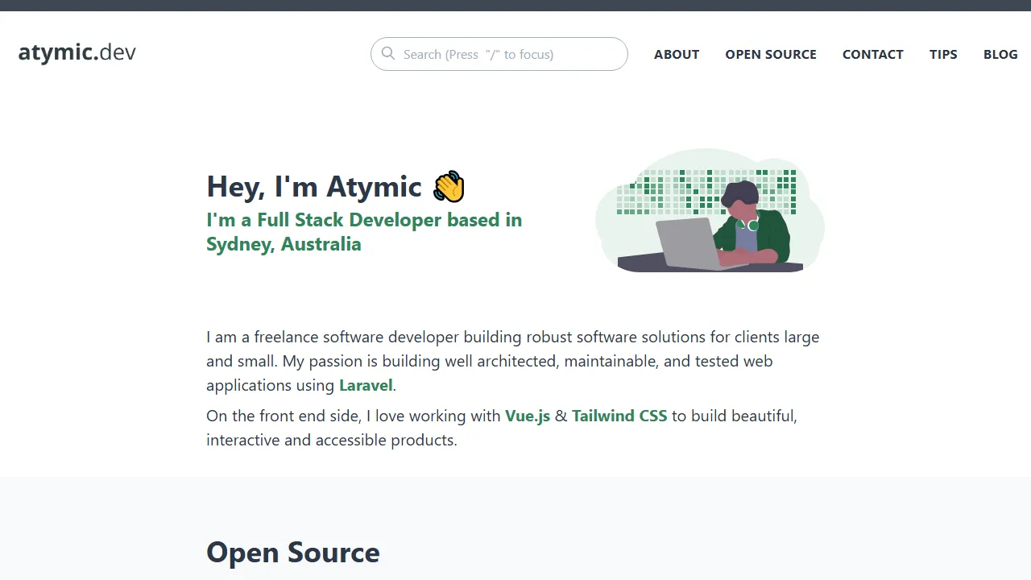Click the waving hand emoji beside the heading
The image size is (1031, 580).
click(x=449, y=186)
